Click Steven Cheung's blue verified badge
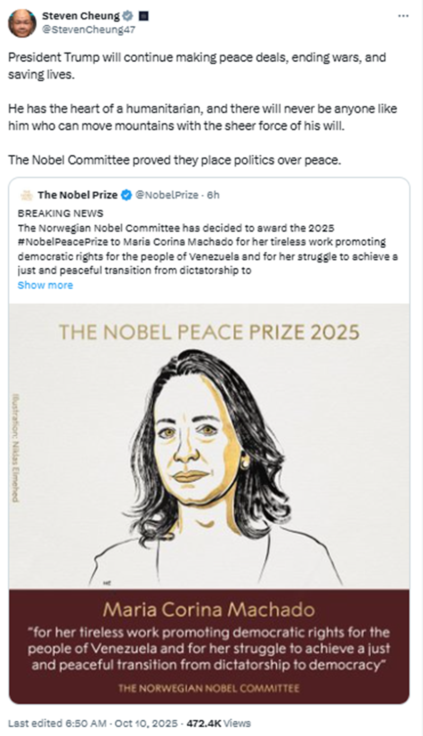This screenshot has width=423, height=736. click(127, 16)
